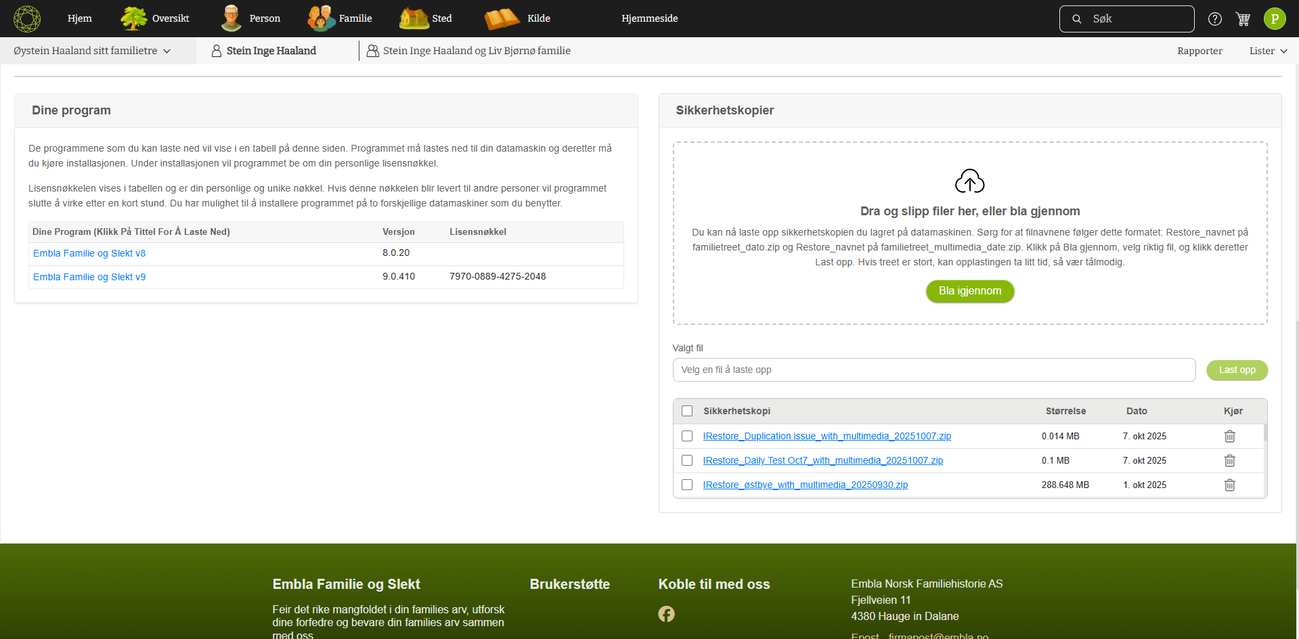Expand the Øystein Haaland familietre dropdown
1299x639 pixels.
(92, 51)
